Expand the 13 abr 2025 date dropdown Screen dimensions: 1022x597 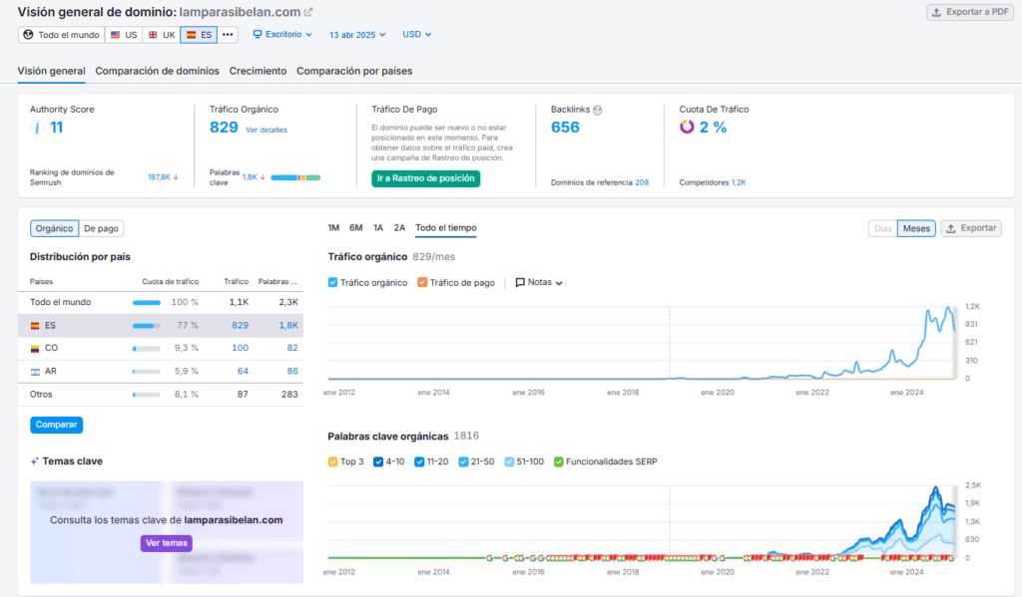pos(357,34)
